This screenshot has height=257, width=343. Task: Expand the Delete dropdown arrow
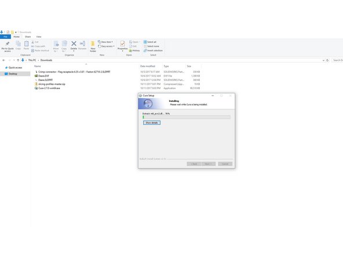point(74,51)
